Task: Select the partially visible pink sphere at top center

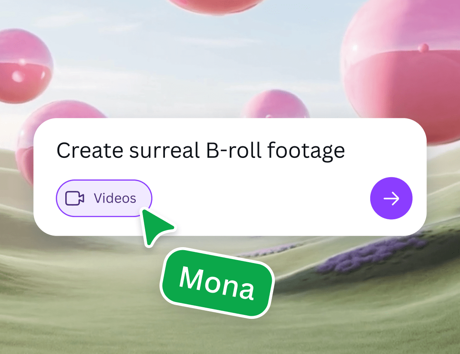Action: (215, 6)
